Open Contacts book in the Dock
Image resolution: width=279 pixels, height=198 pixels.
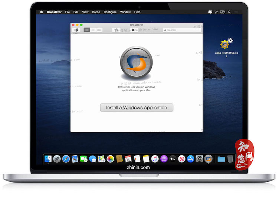[119, 159]
